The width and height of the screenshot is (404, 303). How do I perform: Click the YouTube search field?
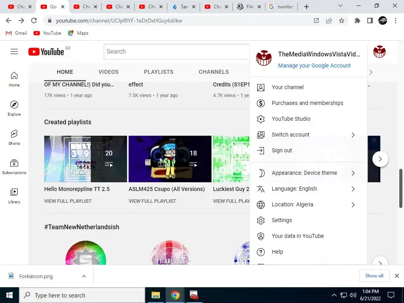pos(177,52)
